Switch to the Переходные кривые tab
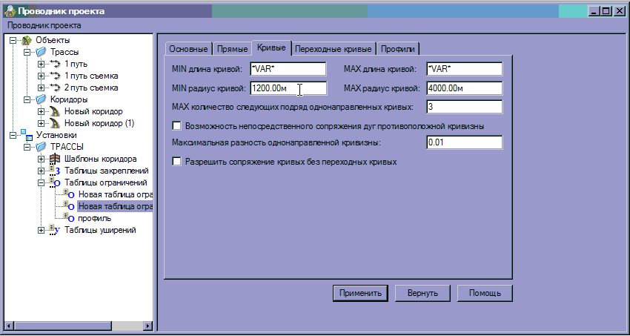630x336 pixels. click(x=333, y=49)
